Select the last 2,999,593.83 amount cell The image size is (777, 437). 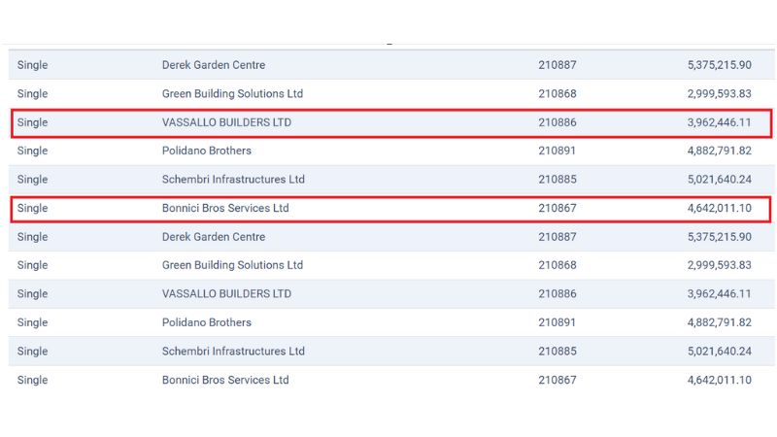pos(718,265)
